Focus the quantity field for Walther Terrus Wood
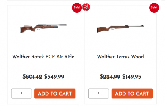Screen dimensions: 165x106 point(98,93)
